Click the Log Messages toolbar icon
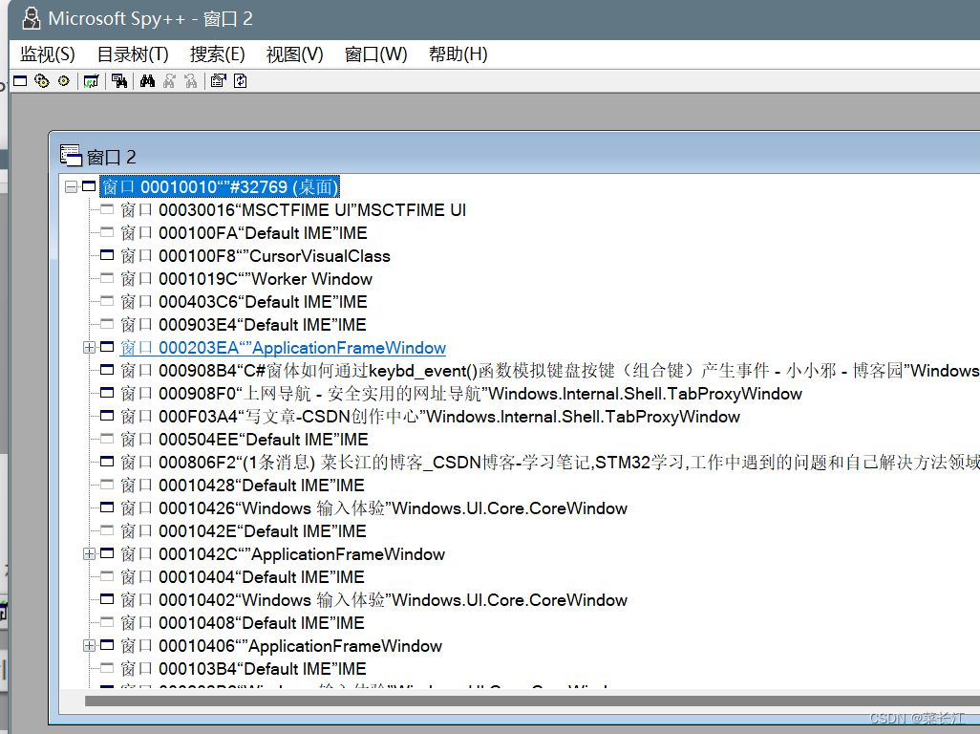Image resolution: width=980 pixels, height=734 pixels. tap(92, 81)
